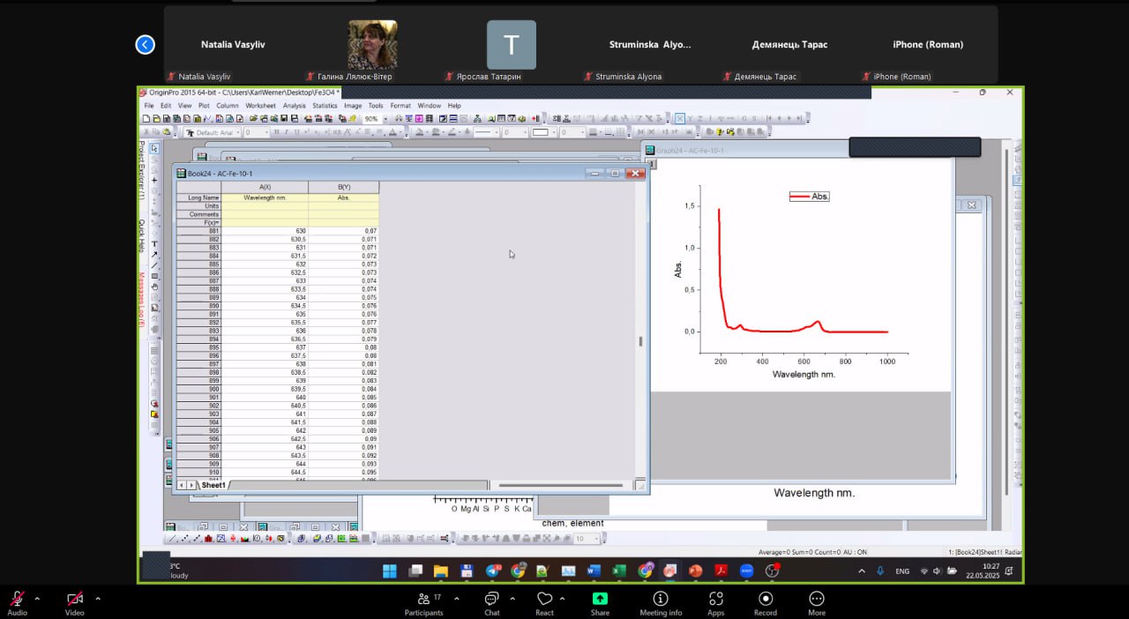The image size is (1129, 619).
Task: Click cell value 630 in row 881
Action: [x=265, y=231]
